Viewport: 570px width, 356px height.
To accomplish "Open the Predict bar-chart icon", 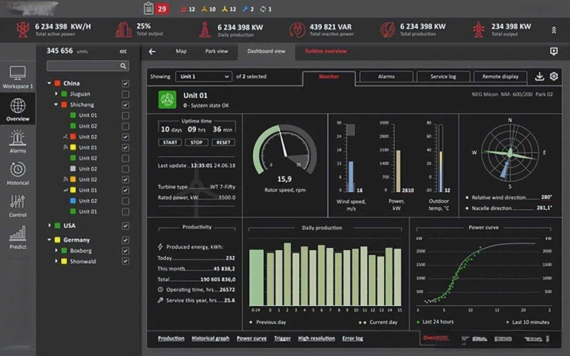I will tap(18, 234).
